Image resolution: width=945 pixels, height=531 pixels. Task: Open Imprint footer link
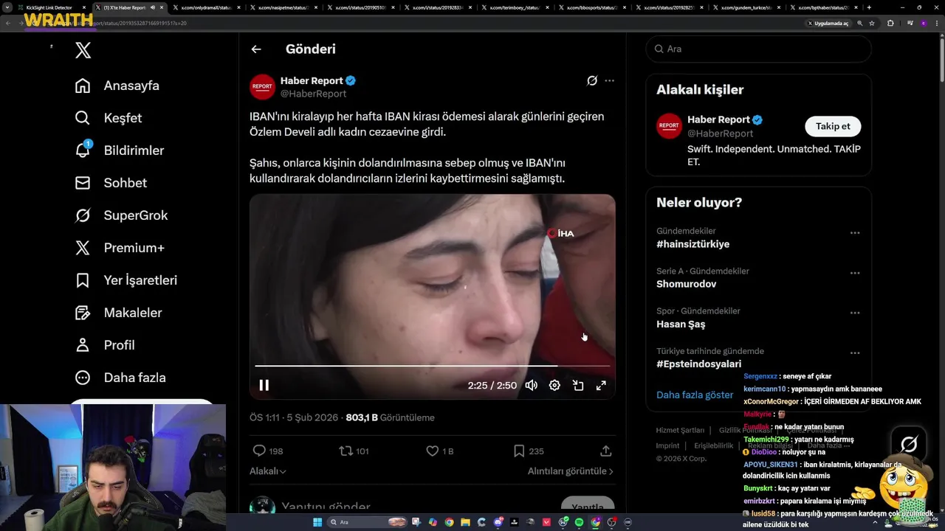click(x=667, y=445)
